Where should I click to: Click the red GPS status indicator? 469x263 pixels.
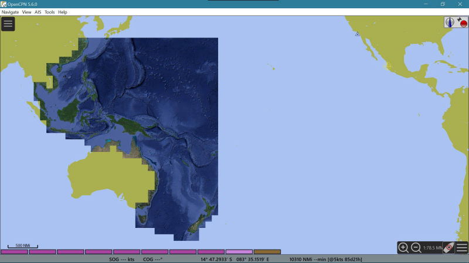point(462,22)
